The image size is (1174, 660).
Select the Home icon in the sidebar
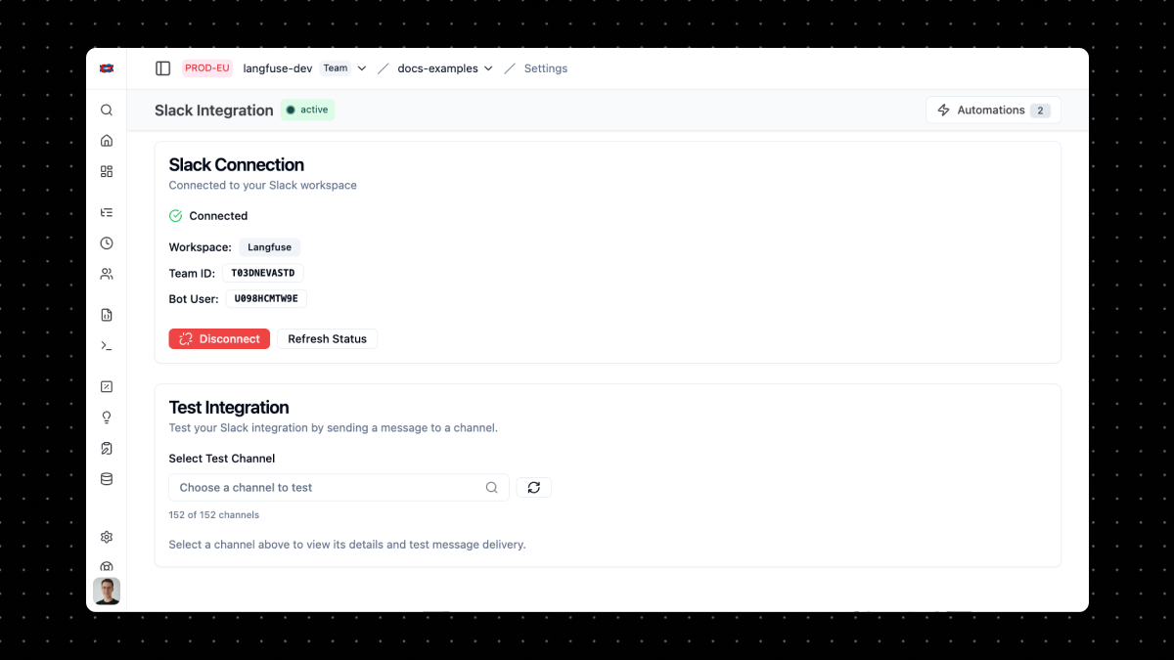tap(107, 140)
